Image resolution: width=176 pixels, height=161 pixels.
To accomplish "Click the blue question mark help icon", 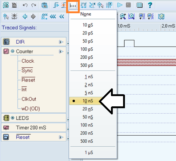I will click(150, 5).
